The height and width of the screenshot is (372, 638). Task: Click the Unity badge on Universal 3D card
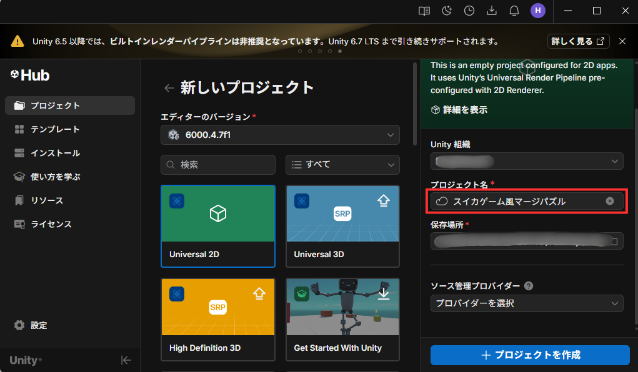point(302,201)
